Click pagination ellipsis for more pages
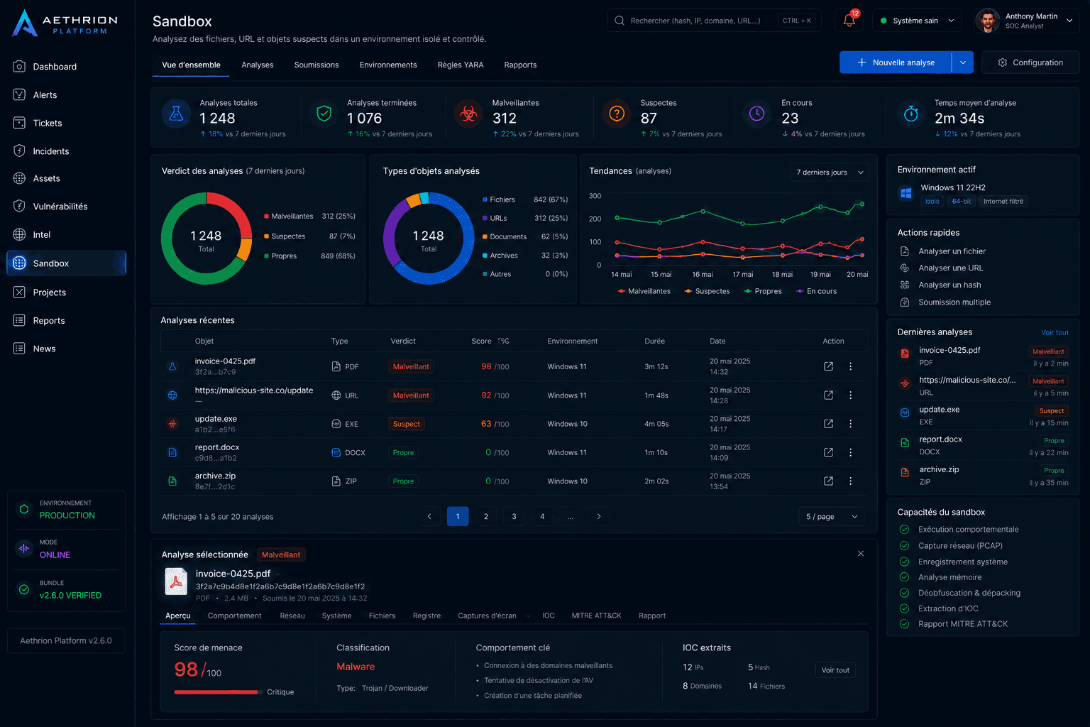 tap(571, 517)
